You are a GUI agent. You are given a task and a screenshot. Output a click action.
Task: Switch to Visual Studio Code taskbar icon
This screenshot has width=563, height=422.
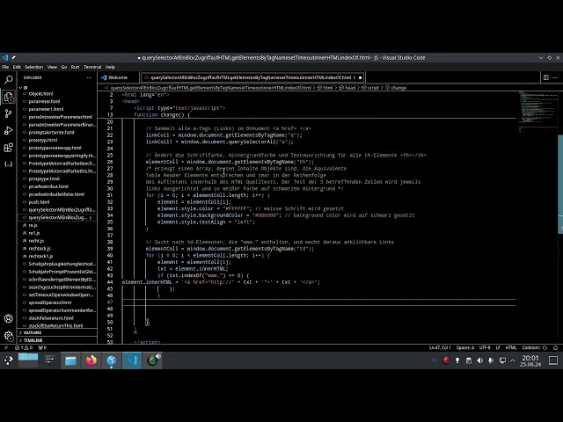[x=132, y=360]
